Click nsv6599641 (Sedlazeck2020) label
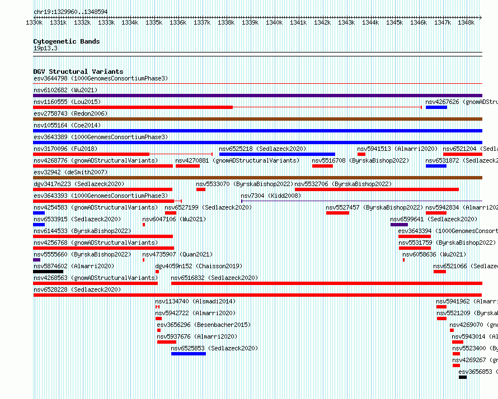The width and height of the screenshot is (498, 399). point(434,219)
